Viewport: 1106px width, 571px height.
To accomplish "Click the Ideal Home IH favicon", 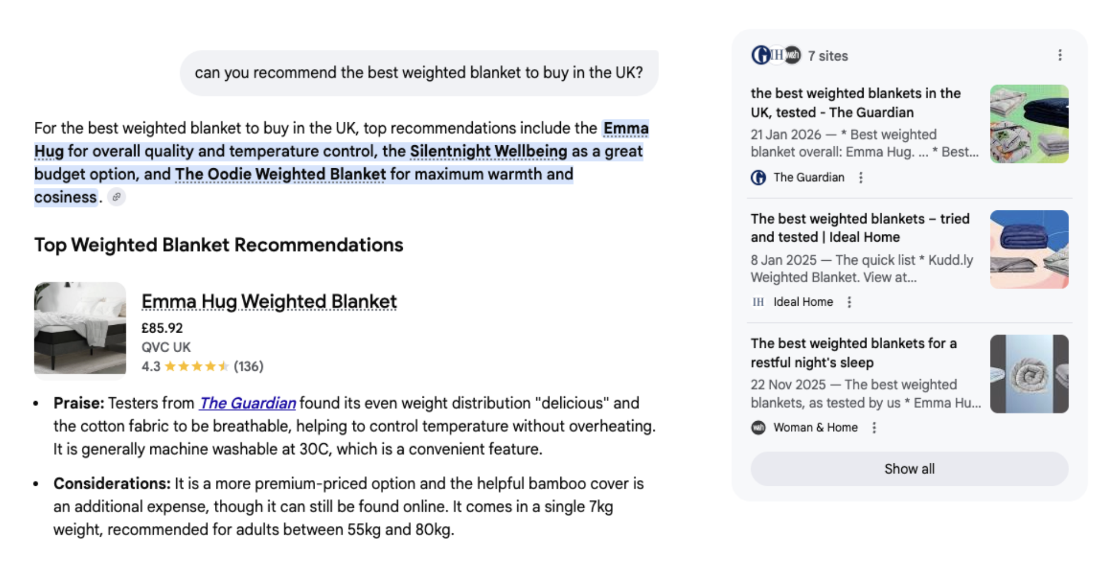I will (x=758, y=302).
